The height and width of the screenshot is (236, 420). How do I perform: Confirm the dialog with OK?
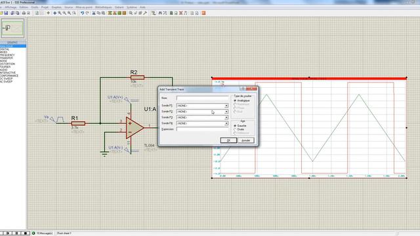pyautogui.click(x=228, y=140)
